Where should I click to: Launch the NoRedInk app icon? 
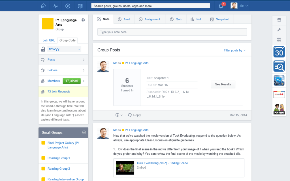coord(279,94)
